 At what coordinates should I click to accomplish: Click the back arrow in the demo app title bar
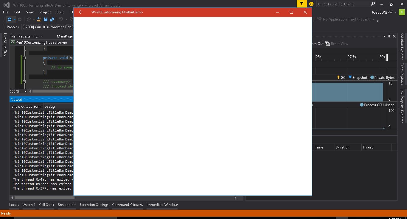click(x=80, y=12)
